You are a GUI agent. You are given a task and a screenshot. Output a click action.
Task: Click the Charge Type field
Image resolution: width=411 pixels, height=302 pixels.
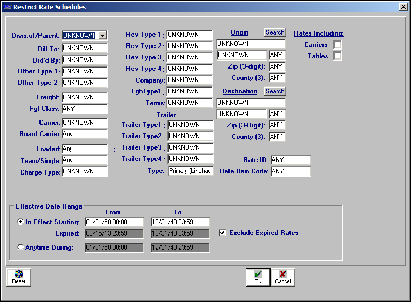point(85,171)
